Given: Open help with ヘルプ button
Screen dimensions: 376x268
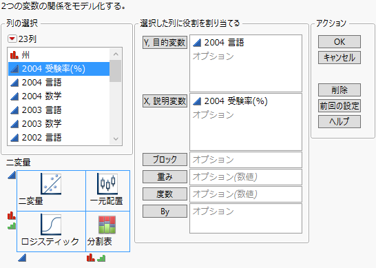Looking at the screenshot, I should coord(340,122).
